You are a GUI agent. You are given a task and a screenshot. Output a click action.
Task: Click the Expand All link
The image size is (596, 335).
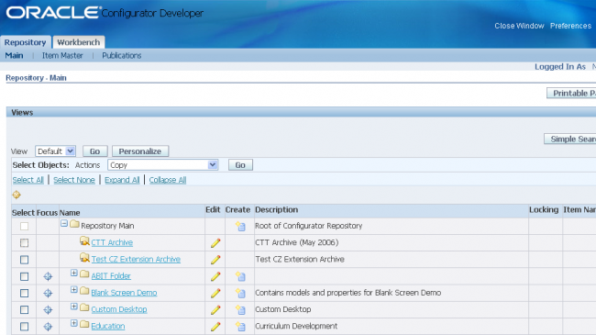pos(122,180)
